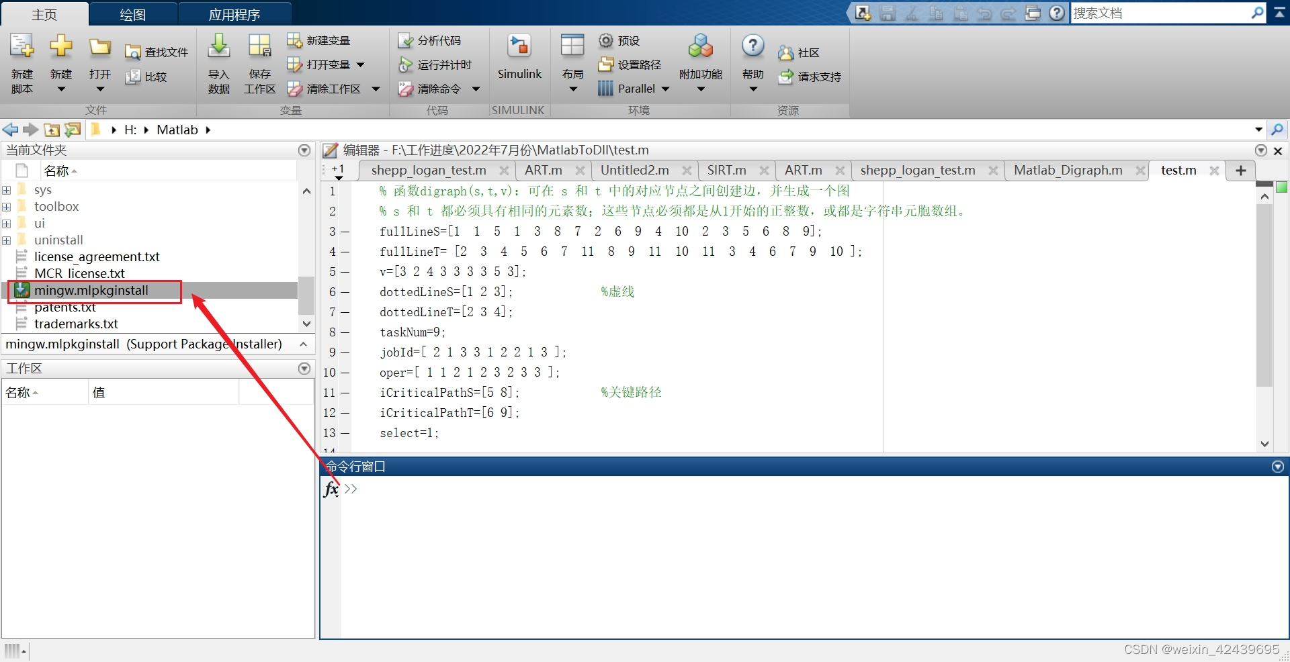Launch Simulink from the toolstrip
The height and width of the screenshot is (662, 1290).
click(x=519, y=57)
